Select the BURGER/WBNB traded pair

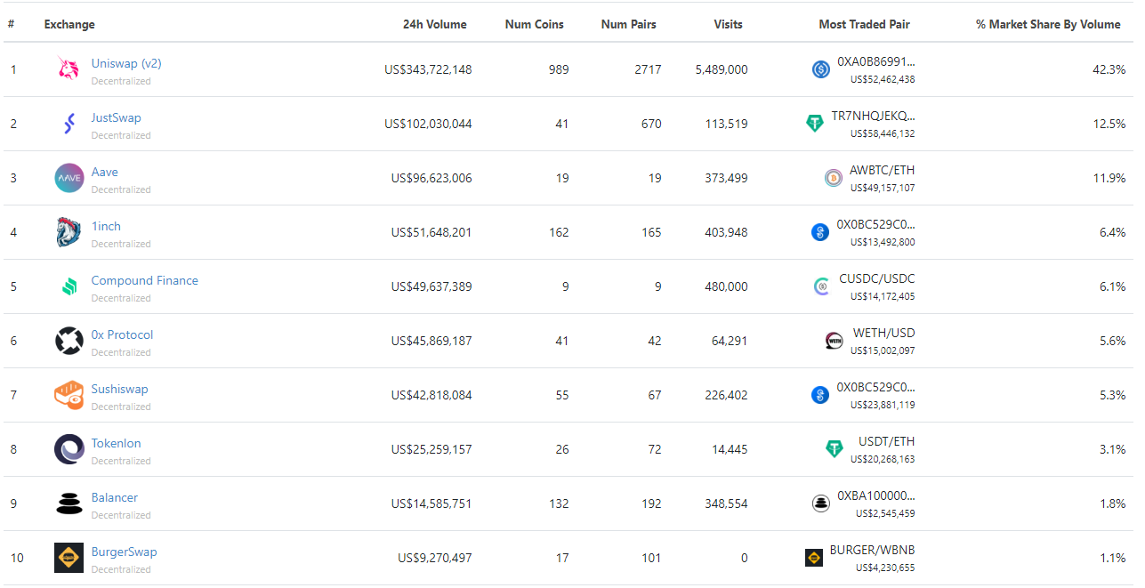pyautogui.click(x=872, y=550)
